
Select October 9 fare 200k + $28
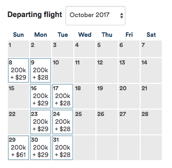(x=41, y=70)
